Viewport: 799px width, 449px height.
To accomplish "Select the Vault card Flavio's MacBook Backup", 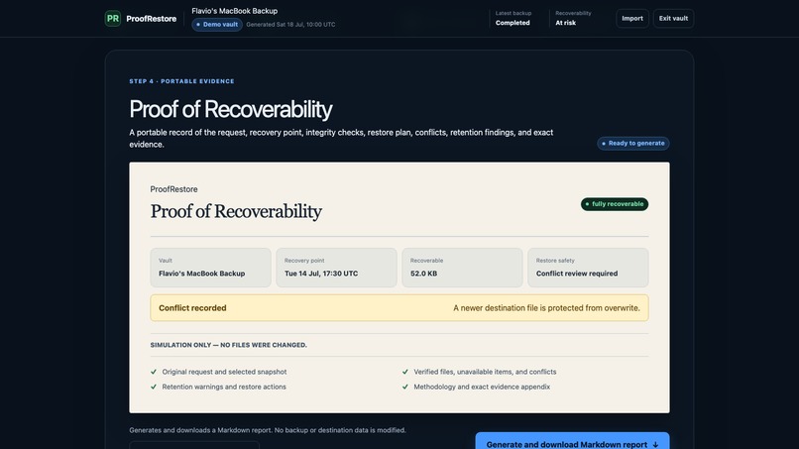I will [210, 268].
